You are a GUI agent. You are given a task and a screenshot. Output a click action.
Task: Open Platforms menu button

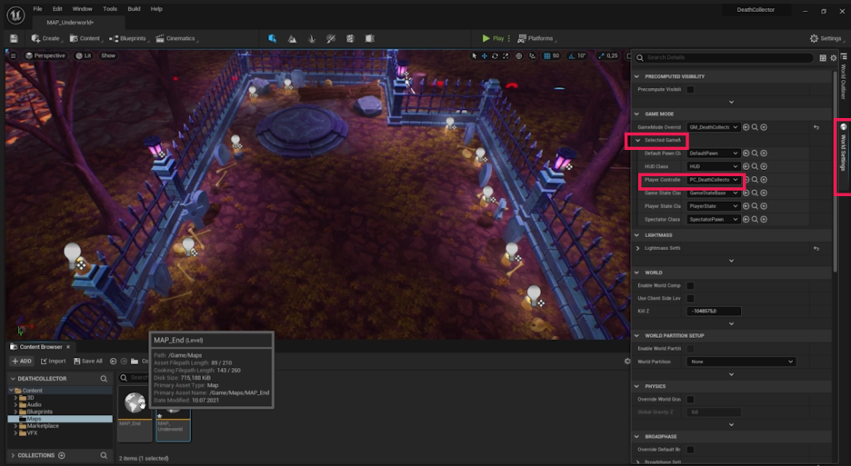(536, 38)
